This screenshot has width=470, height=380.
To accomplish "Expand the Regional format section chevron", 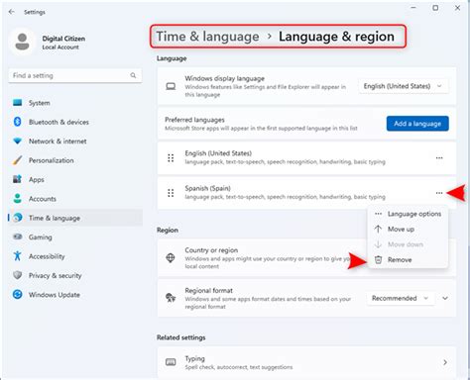I will point(445,298).
